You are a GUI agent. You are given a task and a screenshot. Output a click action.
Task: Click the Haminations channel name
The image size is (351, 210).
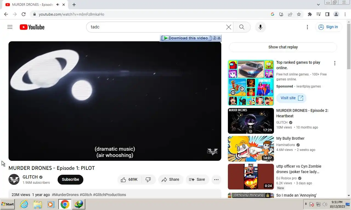click(x=285, y=145)
